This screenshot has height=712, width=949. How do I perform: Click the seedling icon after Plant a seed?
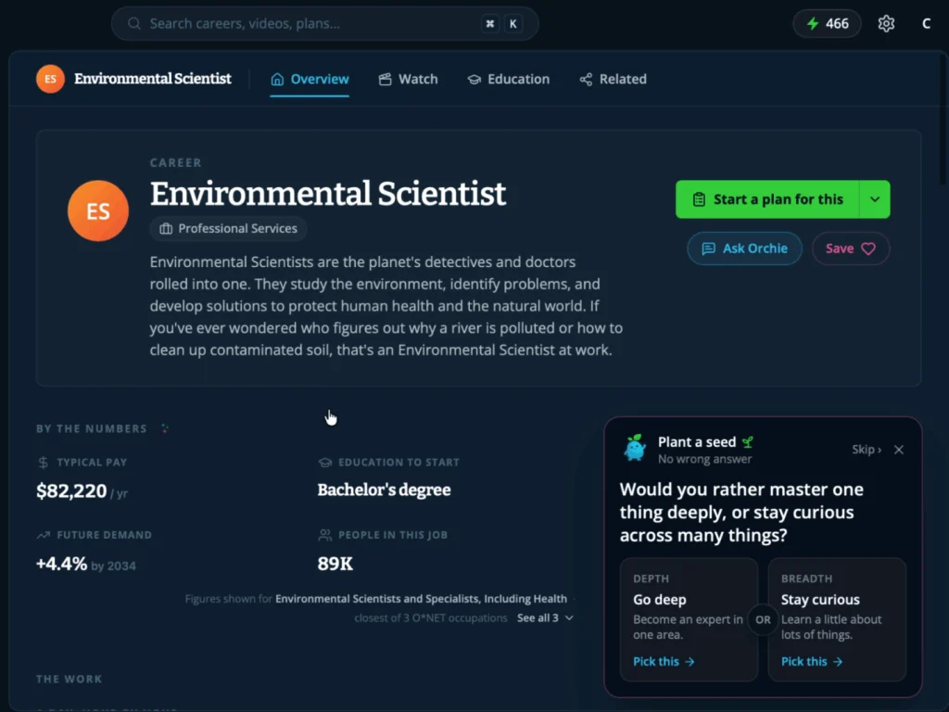748,442
